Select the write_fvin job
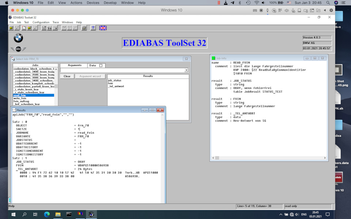Image resolution: width=351 pixels, height=219 pixels. click(x=34, y=98)
